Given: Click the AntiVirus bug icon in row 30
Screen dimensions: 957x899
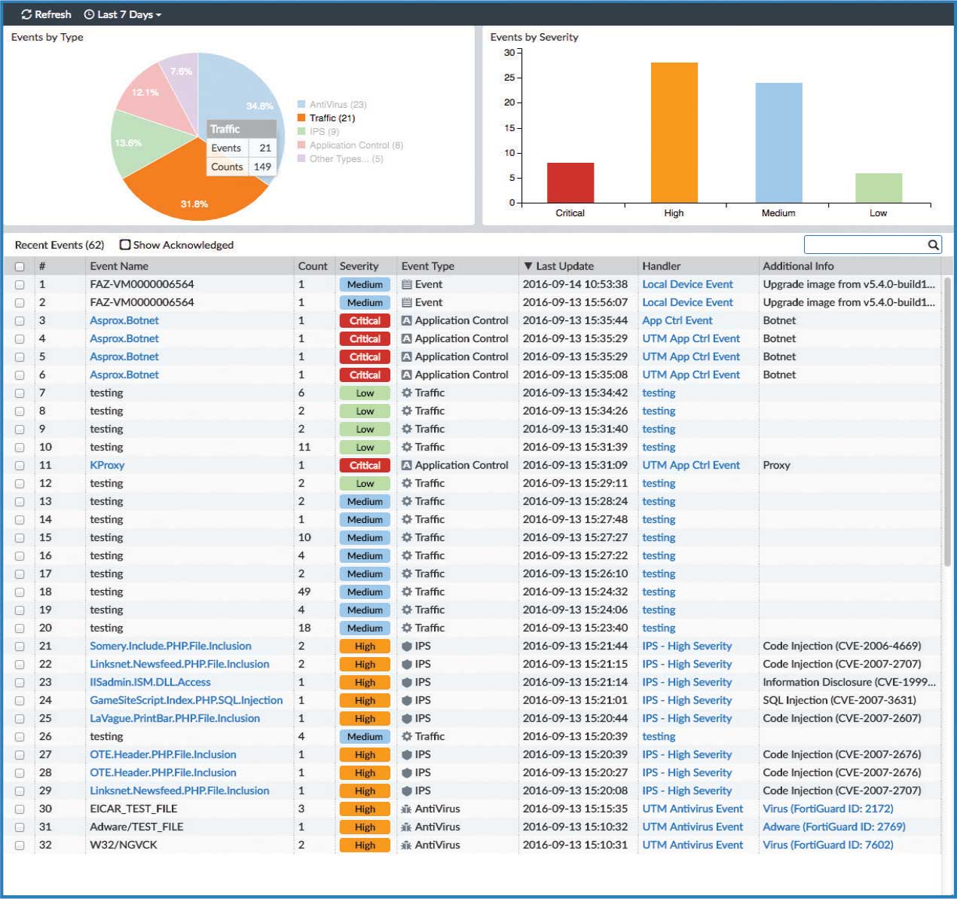Looking at the screenshot, I should point(407,809).
